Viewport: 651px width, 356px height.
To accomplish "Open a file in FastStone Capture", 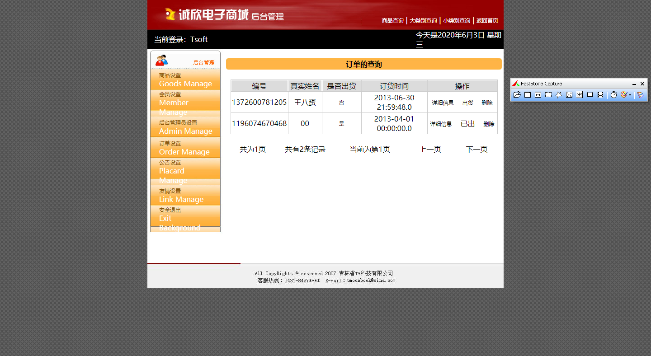I will pos(517,95).
